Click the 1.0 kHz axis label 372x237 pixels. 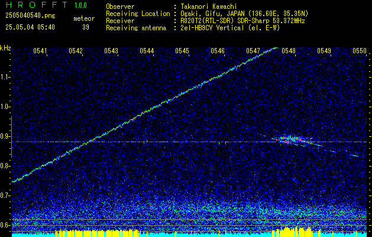pos(5,107)
